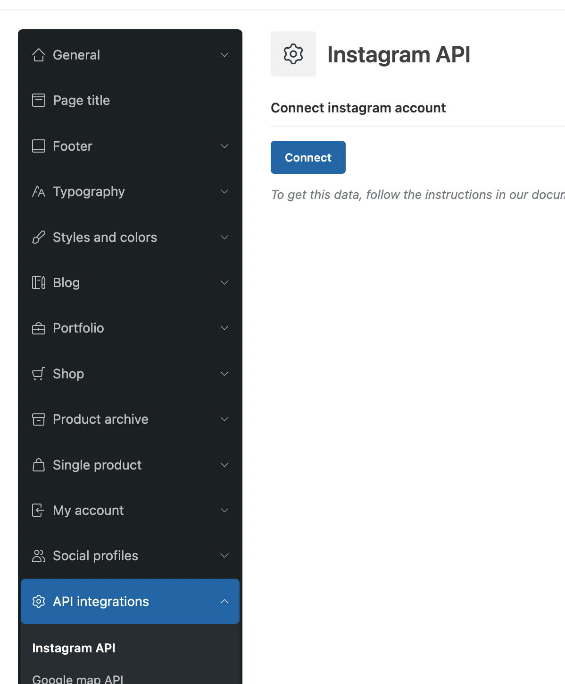Expand the Product archive chevron
Screen dimensions: 565x684
(x=224, y=419)
